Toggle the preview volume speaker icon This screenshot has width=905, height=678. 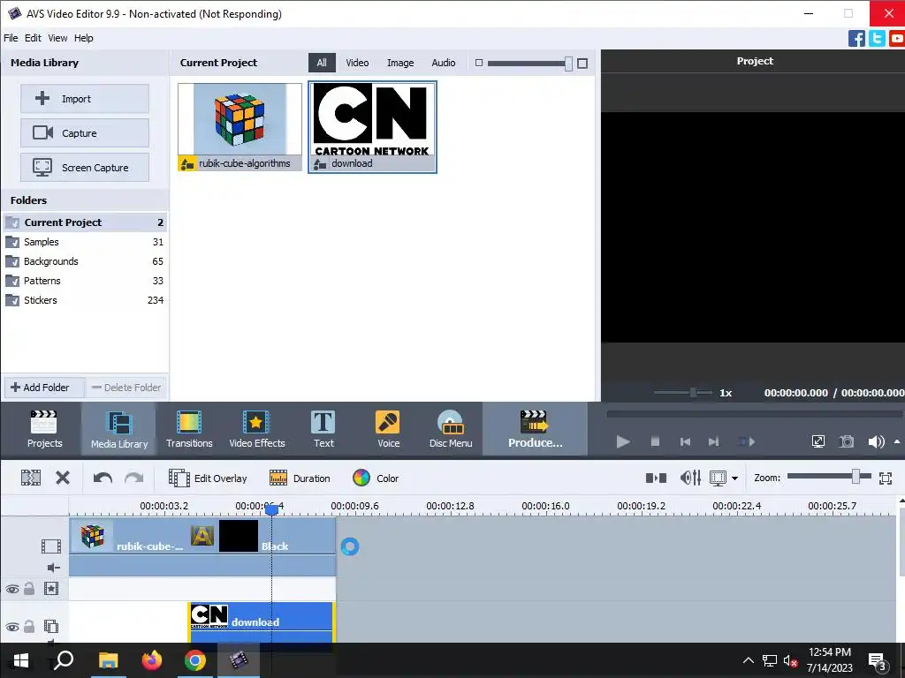[x=876, y=441]
